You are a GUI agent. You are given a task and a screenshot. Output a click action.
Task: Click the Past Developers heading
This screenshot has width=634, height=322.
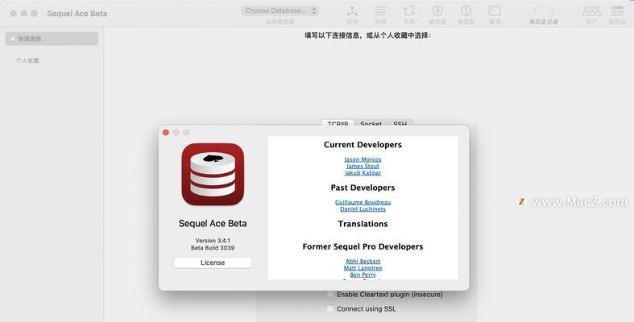coord(363,188)
